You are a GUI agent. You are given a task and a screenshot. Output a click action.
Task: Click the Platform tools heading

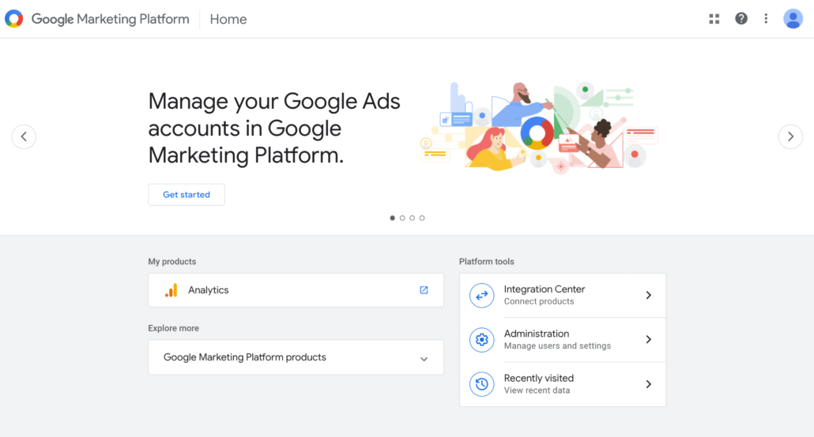(x=487, y=262)
